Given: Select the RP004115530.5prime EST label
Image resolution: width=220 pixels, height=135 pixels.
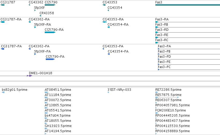Looking at the screenshot, I should (x=172, y=126).
